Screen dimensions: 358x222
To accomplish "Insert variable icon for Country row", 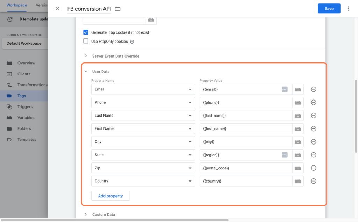I will coord(298,181).
